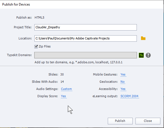
Task: Click into the Location path field
Action: (x=85, y=38)
